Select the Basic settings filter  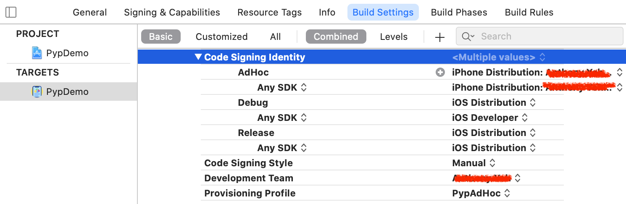point(160,37)
